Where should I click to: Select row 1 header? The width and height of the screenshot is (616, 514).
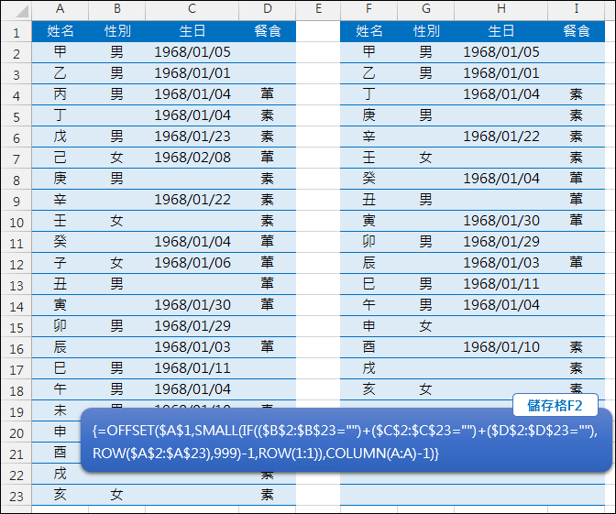coord(16,31)
